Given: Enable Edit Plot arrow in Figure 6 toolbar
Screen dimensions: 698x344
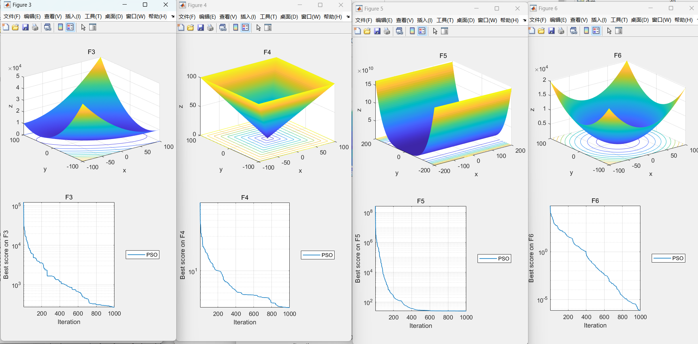Looking at the screenshot, I should pyautogui.click(x=609, y=31).
